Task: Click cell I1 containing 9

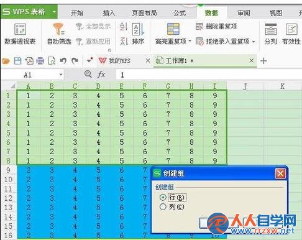Action: pyautogui.click(x=215, y=96)
